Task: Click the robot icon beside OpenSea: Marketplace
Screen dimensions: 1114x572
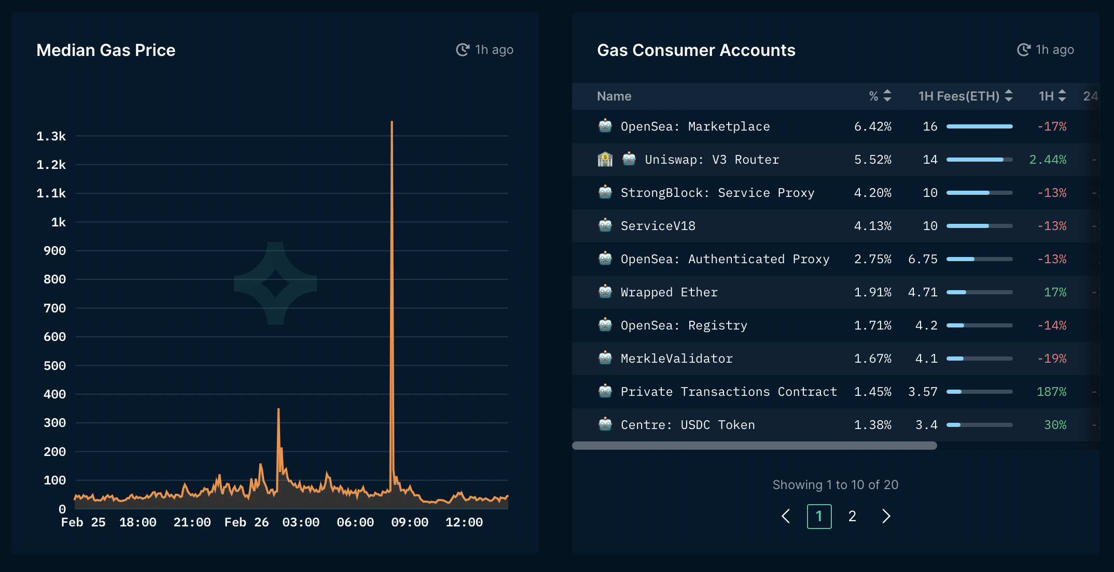Action: [605, 126]
